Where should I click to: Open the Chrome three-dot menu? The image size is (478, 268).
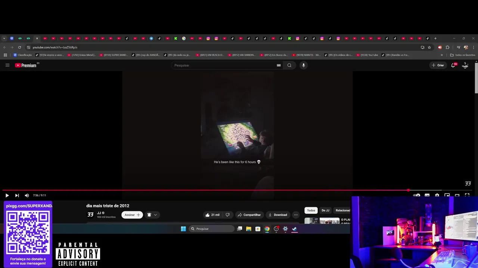(474, 47)
